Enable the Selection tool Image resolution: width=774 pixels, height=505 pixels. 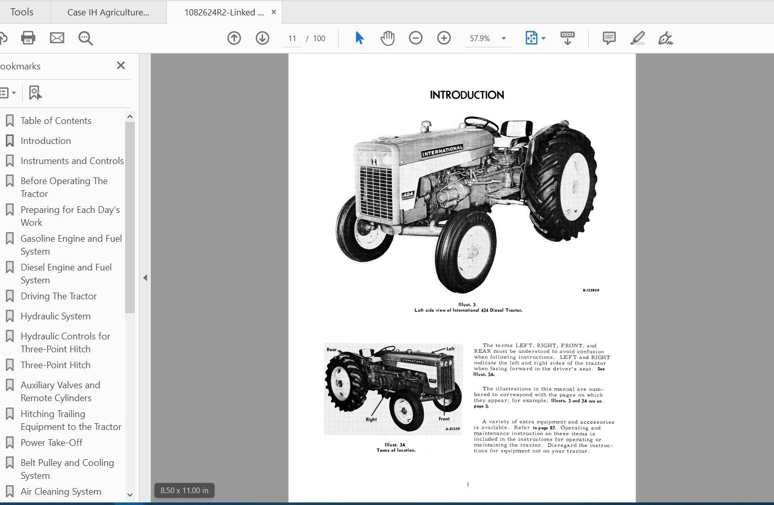[359, 38]
